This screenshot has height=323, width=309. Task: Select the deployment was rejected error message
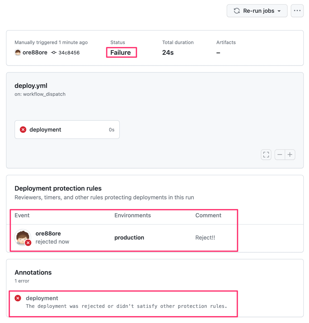tap(126, 306)
